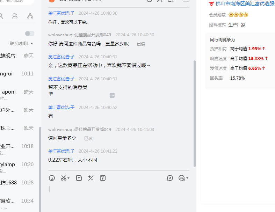The image size is (275, 212).
Task: Open the 佛山市南海区美汇富优选 company link
Action: [245, 3]
